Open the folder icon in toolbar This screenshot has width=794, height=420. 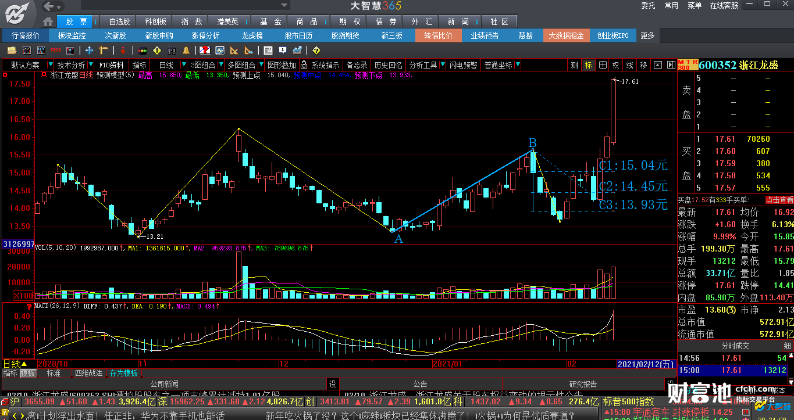12,51
